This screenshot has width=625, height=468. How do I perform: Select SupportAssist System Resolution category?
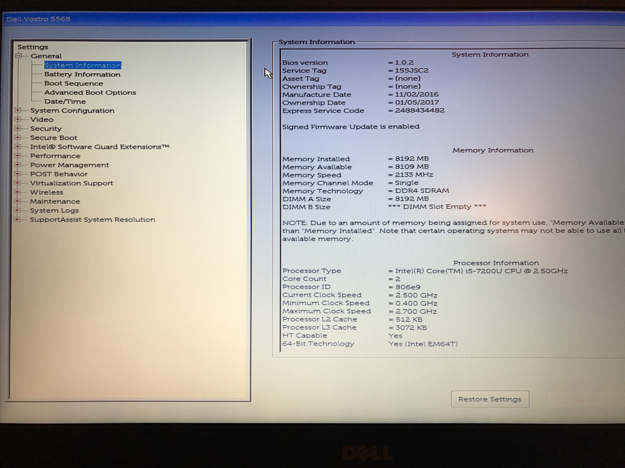coord(93,220)
